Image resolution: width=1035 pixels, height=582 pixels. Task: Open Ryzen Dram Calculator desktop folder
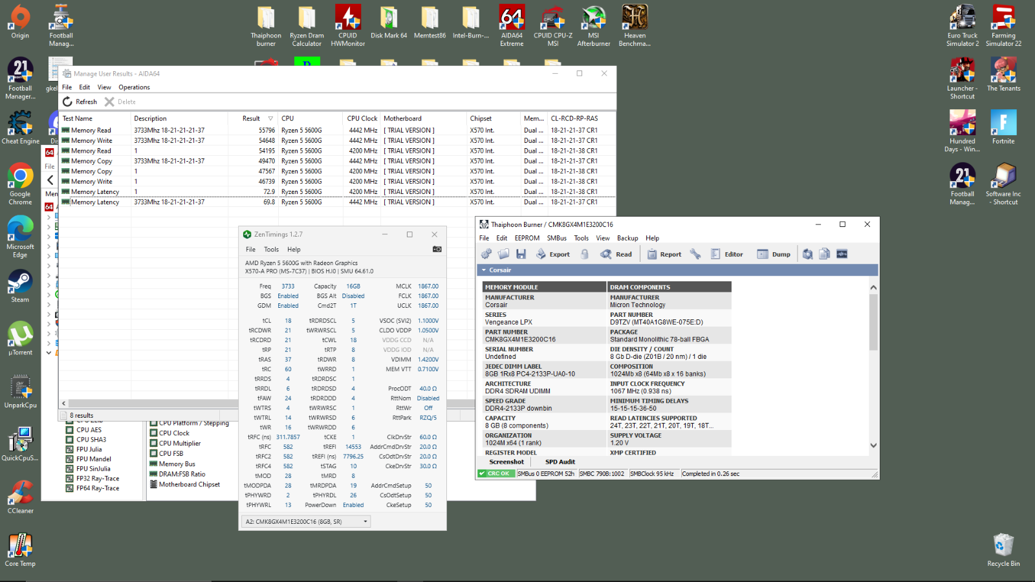coord(307,26)
